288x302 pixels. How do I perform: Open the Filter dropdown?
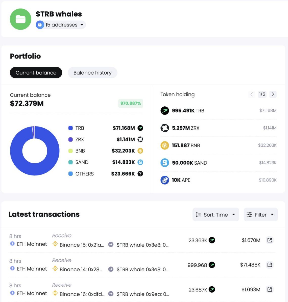(260, 215)
